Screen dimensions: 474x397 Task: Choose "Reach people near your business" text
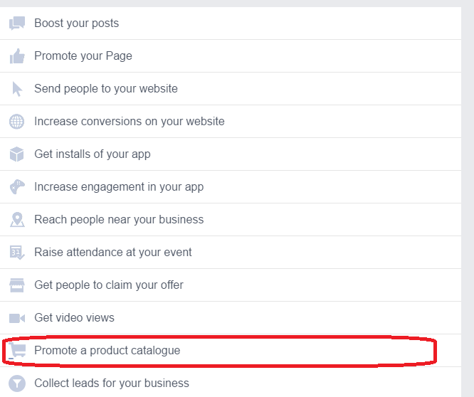click(119, 220)
